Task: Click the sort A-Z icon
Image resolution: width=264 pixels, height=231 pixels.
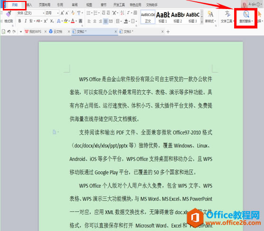Action: click(122, 13)
